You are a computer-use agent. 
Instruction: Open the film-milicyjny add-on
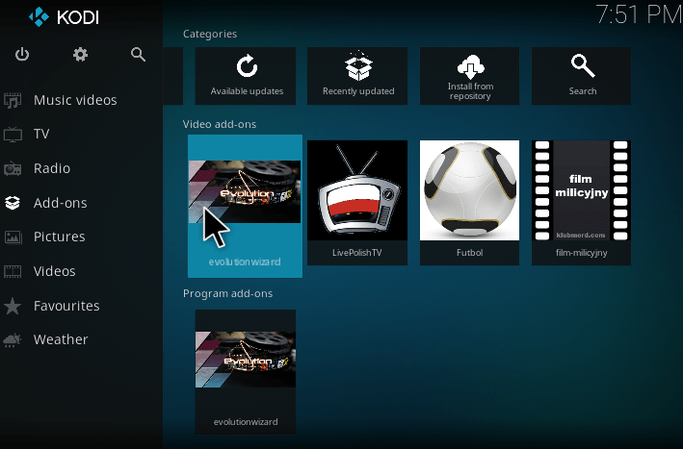pyautogui.click(x=581, y=203)
